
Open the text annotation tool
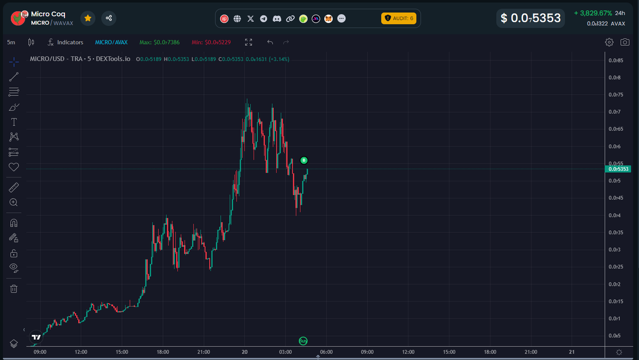(13, 121)
